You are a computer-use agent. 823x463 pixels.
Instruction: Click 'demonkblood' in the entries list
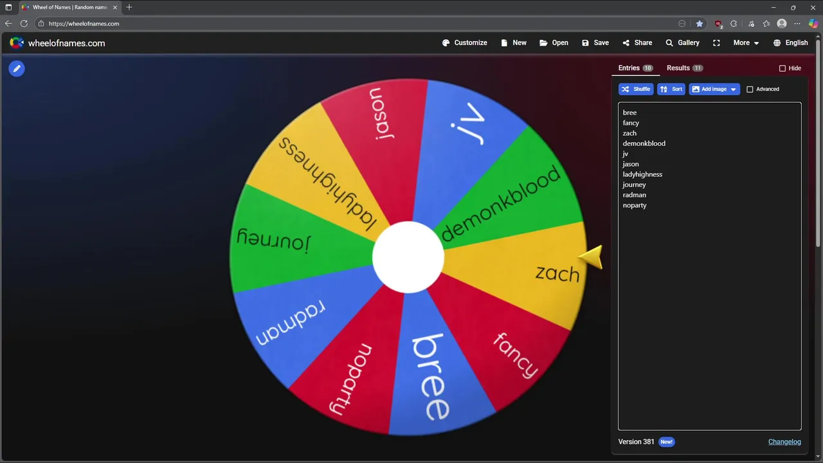point(644,143)
